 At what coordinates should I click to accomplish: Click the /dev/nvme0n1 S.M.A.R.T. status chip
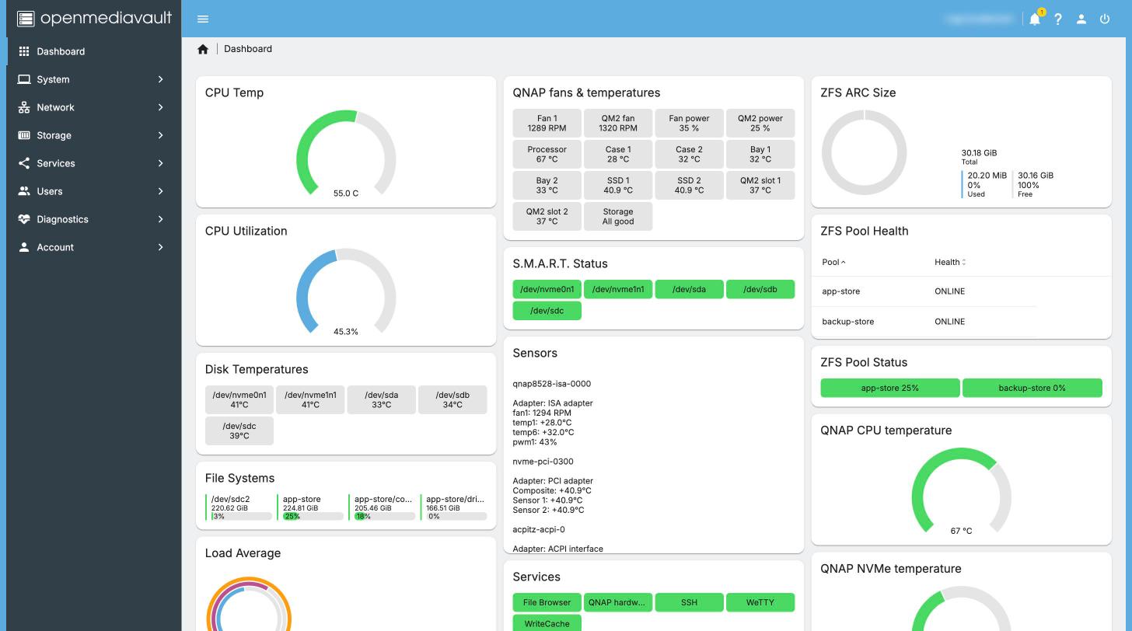(547, 289)
